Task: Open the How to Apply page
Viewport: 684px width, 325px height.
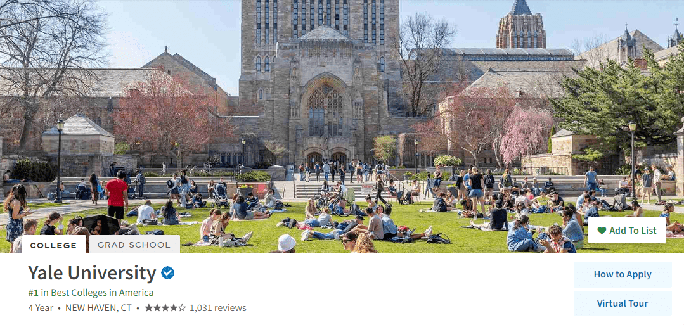Action: (x=623, y=274)
